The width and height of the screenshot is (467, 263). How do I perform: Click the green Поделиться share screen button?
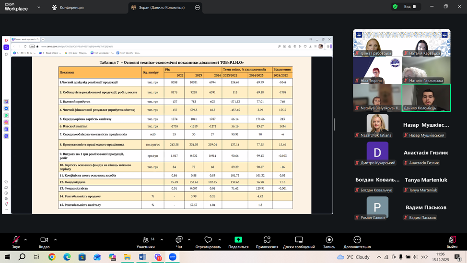pos(238,240)
